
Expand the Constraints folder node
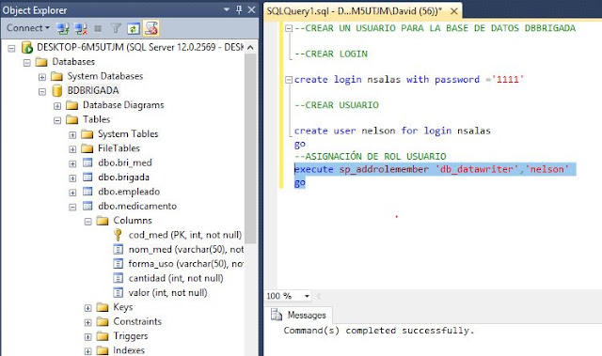coord(87,322)
